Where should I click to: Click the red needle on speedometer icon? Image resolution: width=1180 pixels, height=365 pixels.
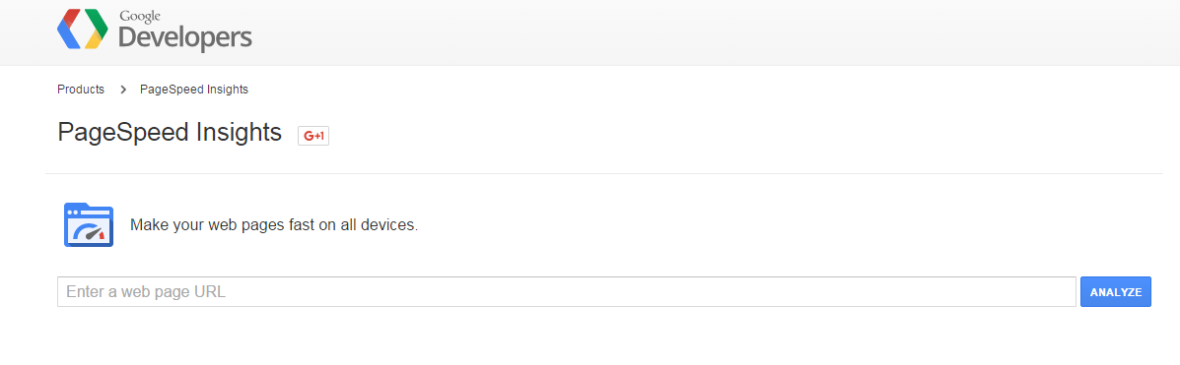coord(101,236)
